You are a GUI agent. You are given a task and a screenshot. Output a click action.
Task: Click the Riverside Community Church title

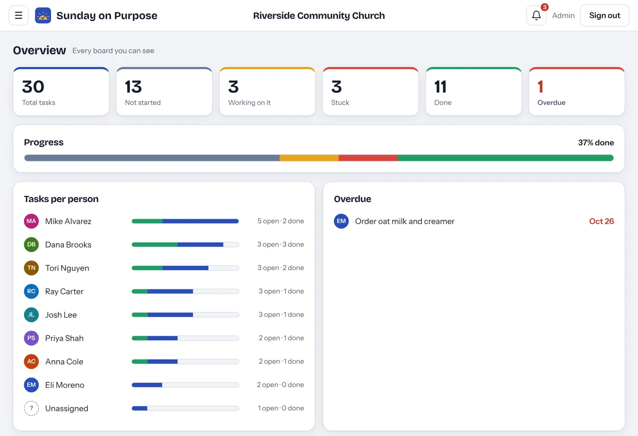(x=319, y=16)
